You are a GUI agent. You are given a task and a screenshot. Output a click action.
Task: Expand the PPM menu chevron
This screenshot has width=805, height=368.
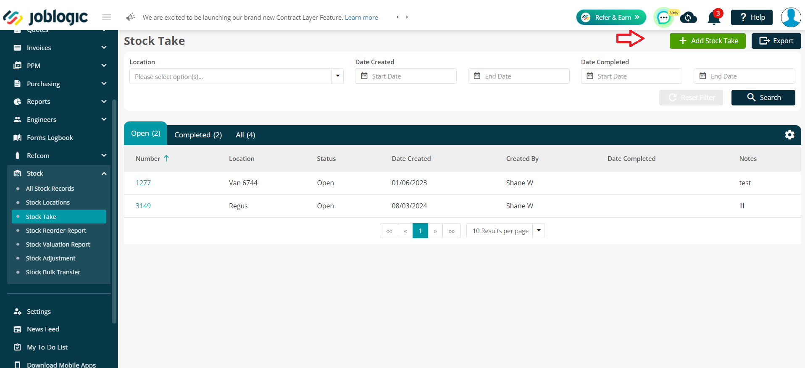pyautogui.click(x=104, y=66)
